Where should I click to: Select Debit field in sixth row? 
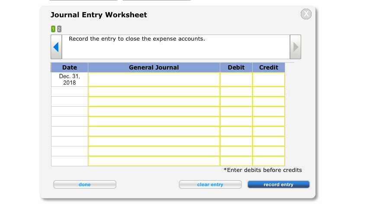pyautogui.click(x=236, y=132)
